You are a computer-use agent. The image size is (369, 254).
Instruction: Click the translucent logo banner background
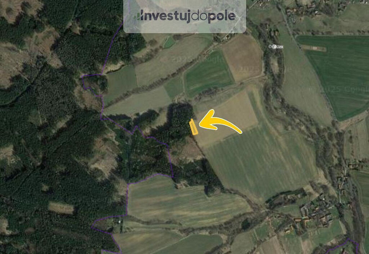[185, 17]
